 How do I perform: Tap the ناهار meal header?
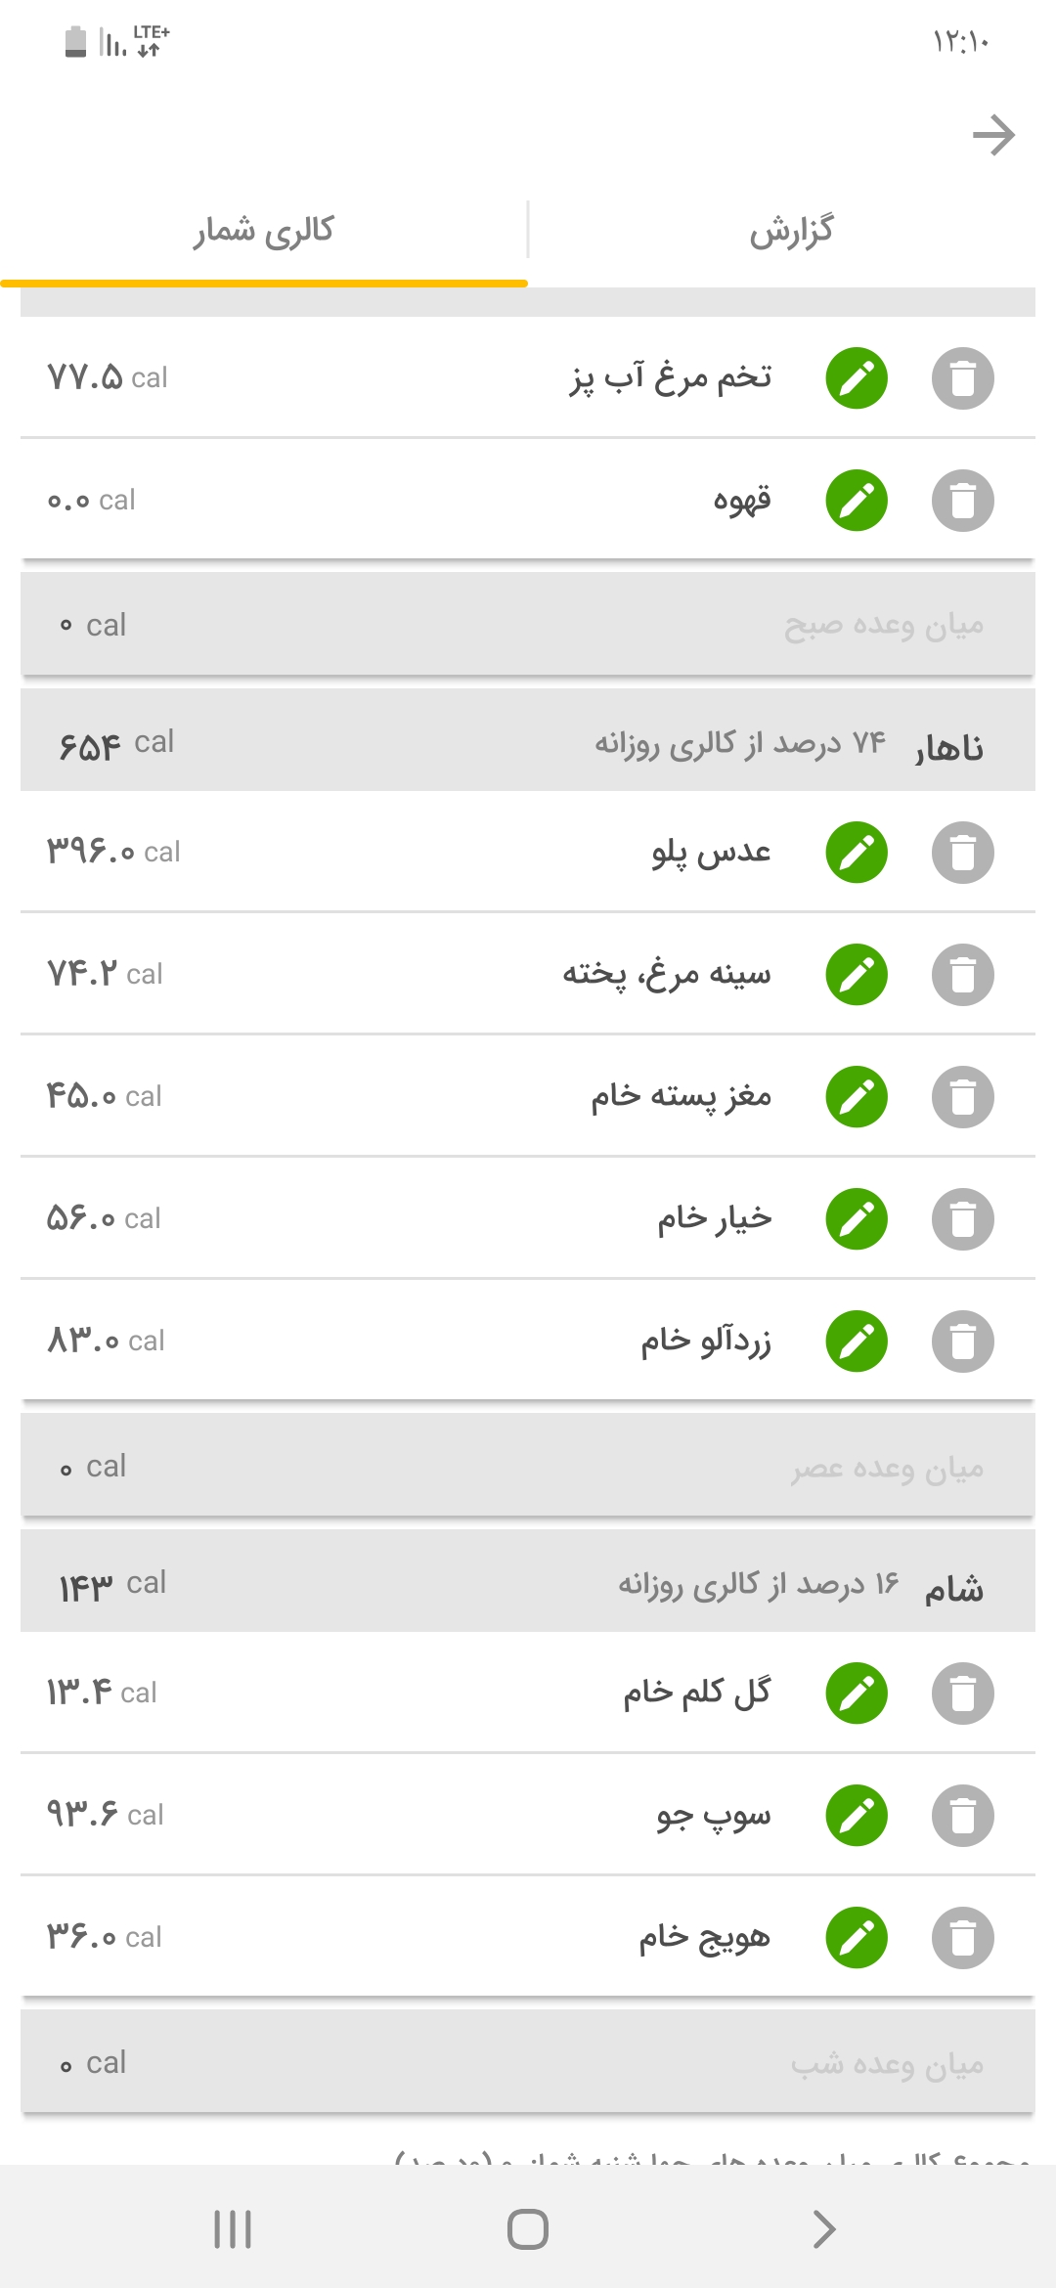pos(528,743)
